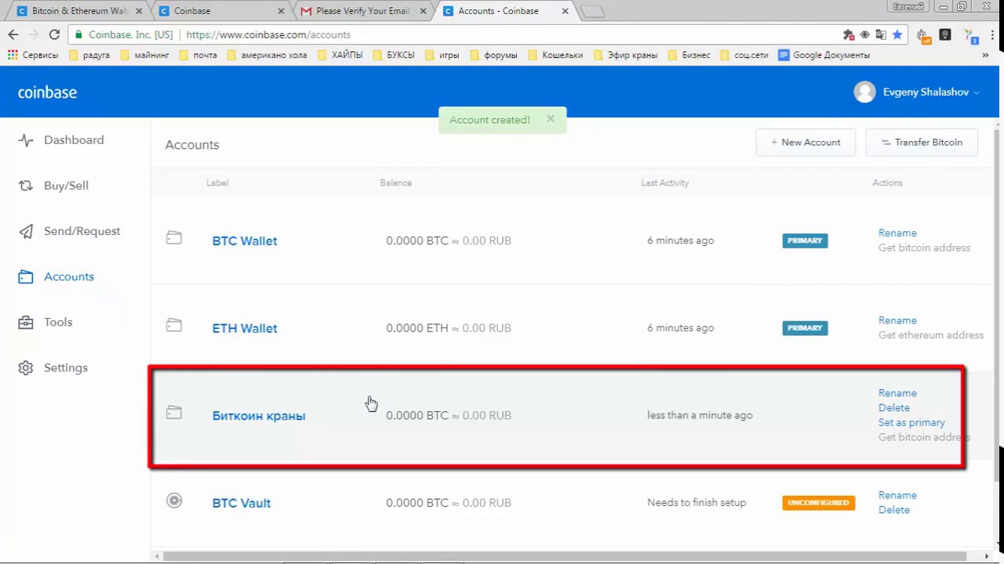Viewport: 1004px width, 564px height.
Task: Click the New Account button
Action: [806, 143]
